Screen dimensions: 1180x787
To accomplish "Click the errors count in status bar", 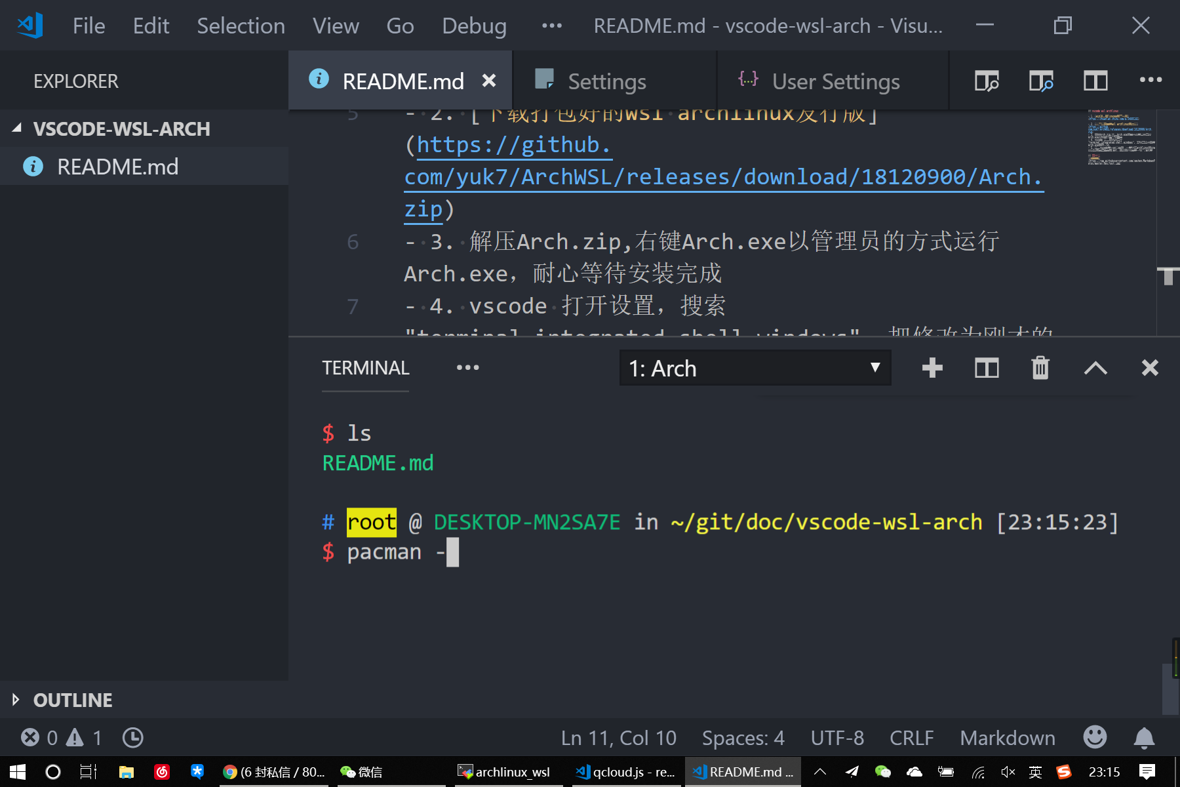I will 39,738.
